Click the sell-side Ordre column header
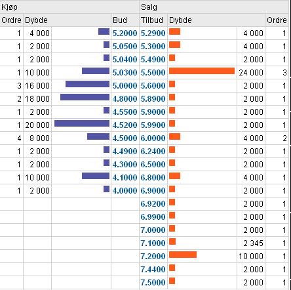The image size is (291, 290). 277,20
